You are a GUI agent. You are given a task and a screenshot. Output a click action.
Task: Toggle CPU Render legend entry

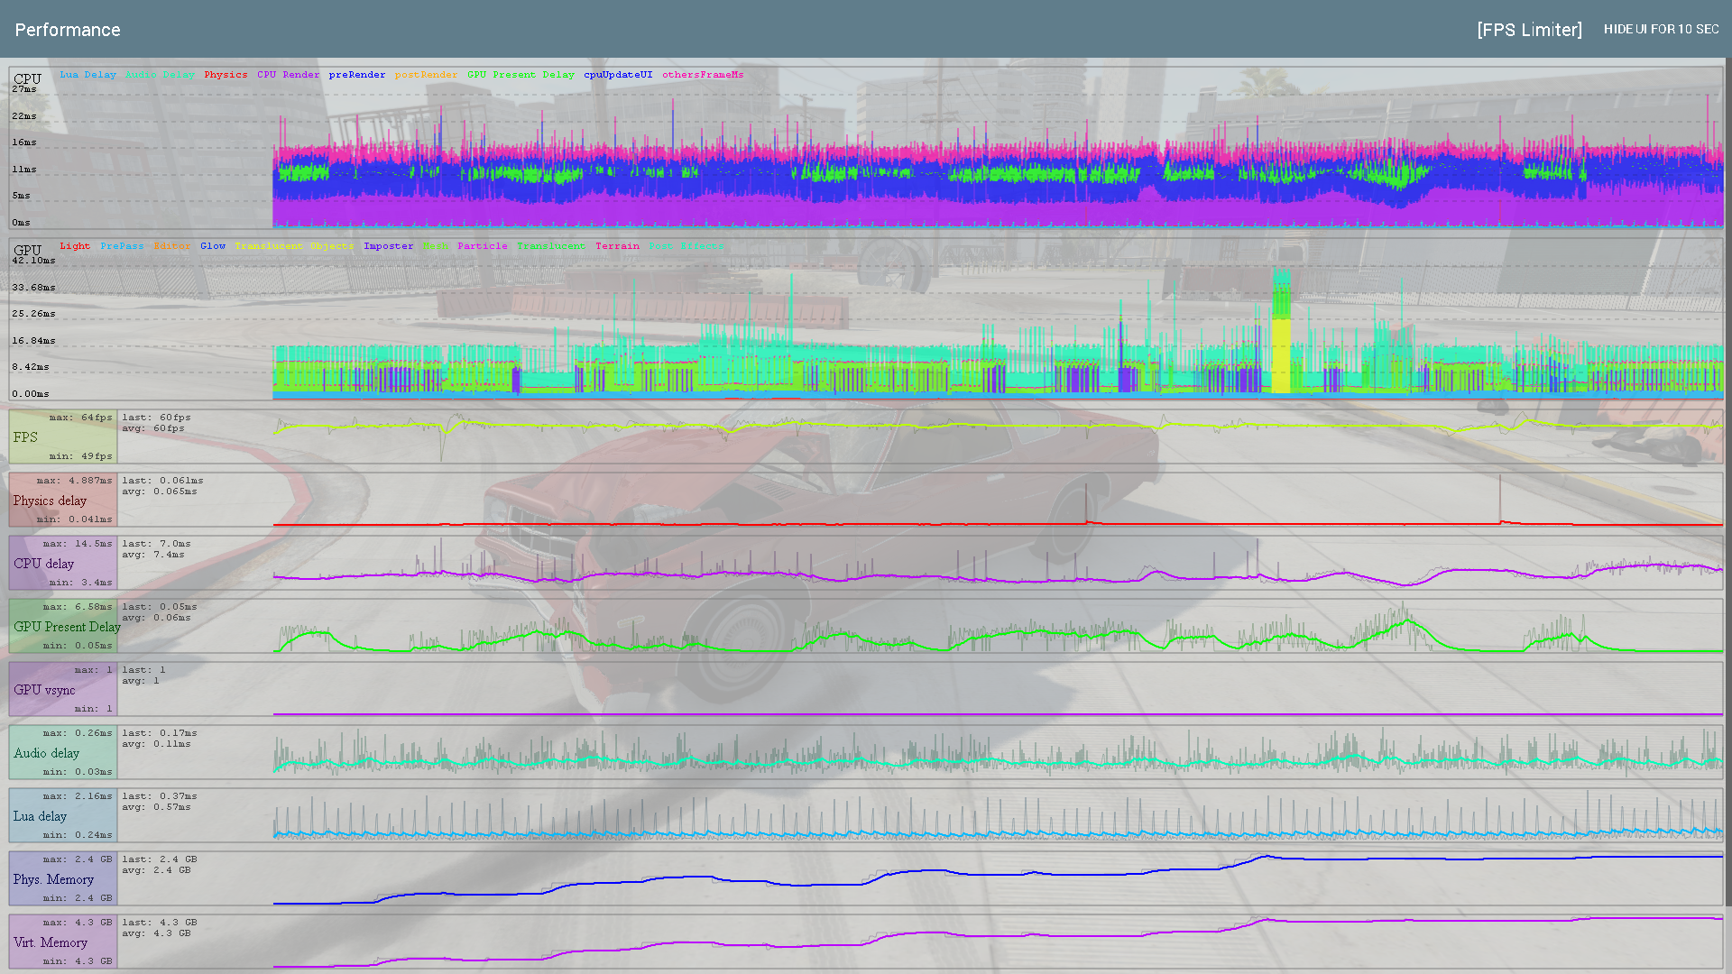click(288, 75)
